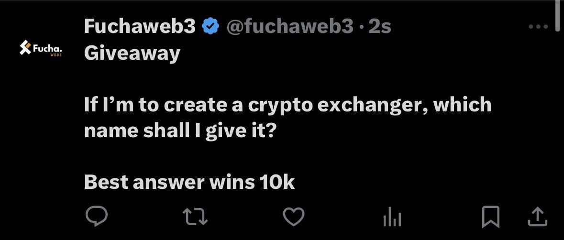564x240 pixels.
Task: Click the X-shaped Fucha logo mark
Action: pos(25,47)
